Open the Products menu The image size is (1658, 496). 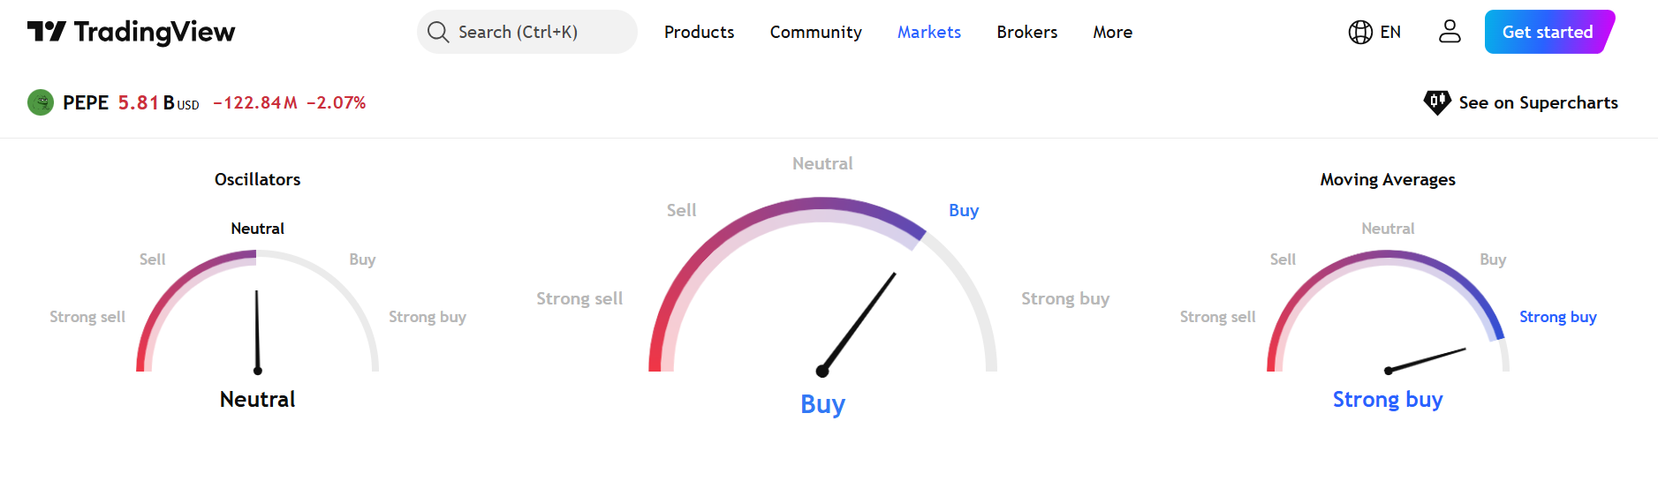click(699, 32)
